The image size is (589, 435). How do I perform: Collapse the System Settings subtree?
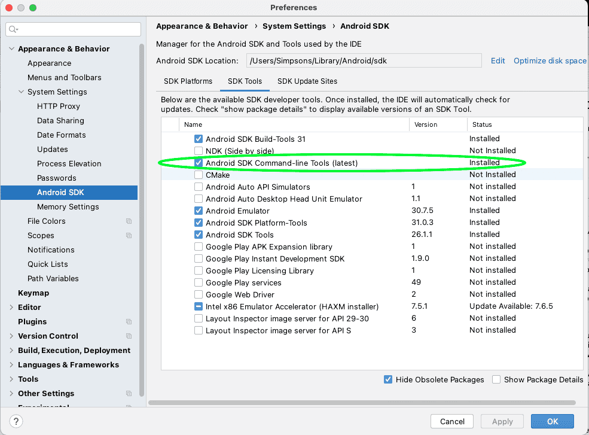point(22,92)
